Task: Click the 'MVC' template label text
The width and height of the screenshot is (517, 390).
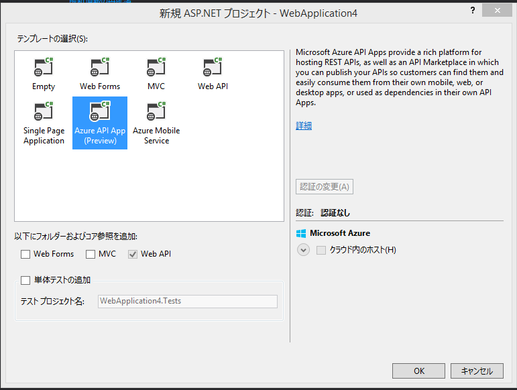Action: (x=156, y=86)
